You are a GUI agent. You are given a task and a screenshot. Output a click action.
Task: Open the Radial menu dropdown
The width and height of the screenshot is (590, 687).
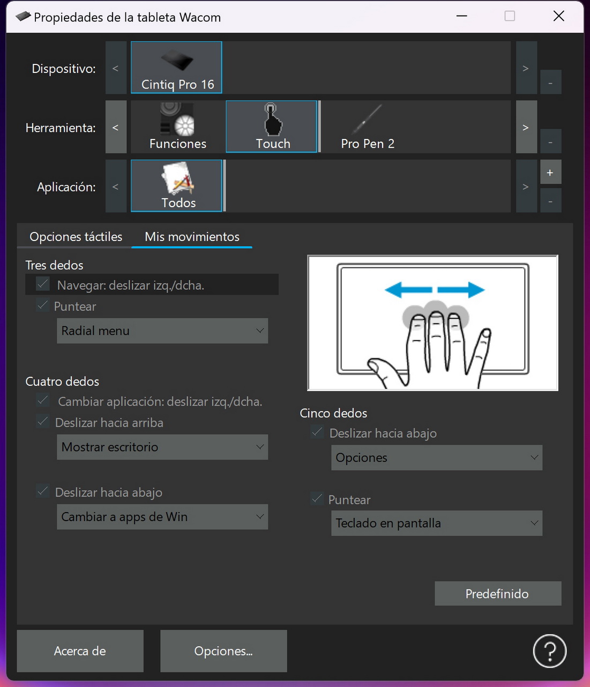[162, 331]
